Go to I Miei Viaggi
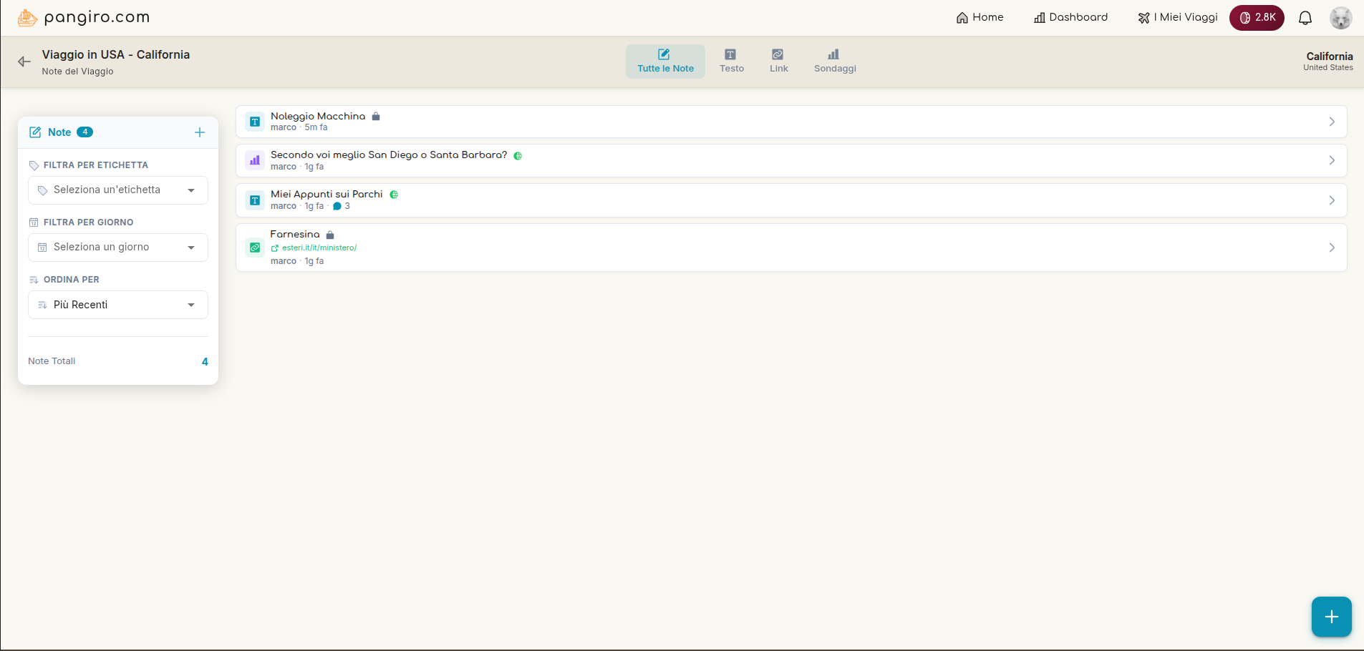Image resolution: width=1364 pixels, height=651 pixels. [1177, 18]
